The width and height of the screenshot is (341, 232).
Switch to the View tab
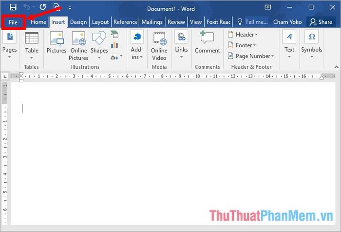(196, 22)
